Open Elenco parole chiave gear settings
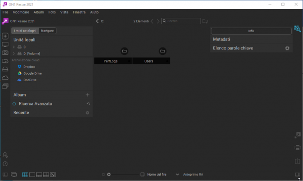This screenshot has width=303, height=181. (287, 48)
